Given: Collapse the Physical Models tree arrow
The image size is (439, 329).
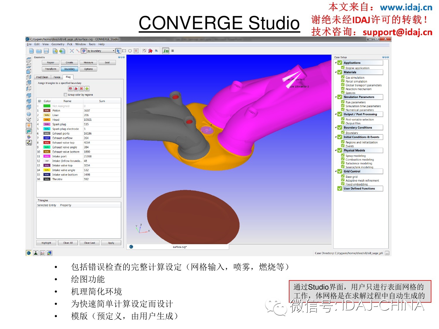Looking at the screenshot, I should point(336,150).
